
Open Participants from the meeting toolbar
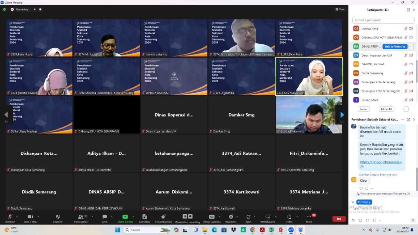81,218
